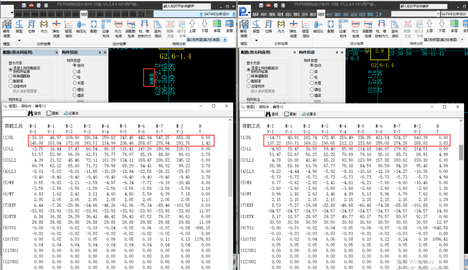Expand 振型 dropdown arrow in left window
The width and height of the screenshot is (468, 270).
pos(19,40)
